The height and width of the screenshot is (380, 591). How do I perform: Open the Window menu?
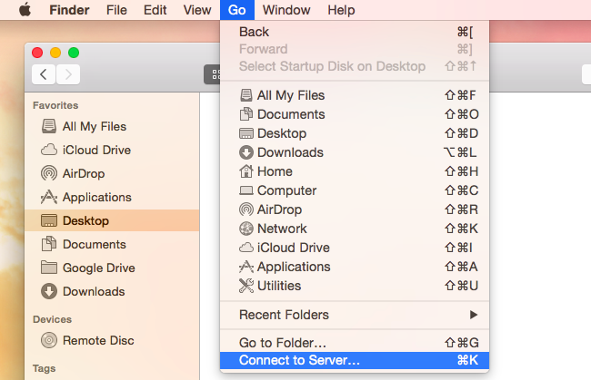point(286,10)
